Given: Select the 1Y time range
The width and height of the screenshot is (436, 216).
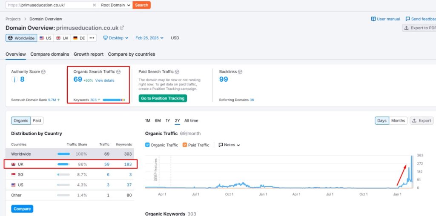Looking at the screenshot, I should (168, 120).
